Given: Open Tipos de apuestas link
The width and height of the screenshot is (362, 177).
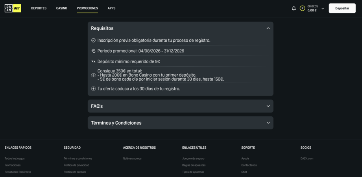Looking at the screenshot, I should [193, 172].
